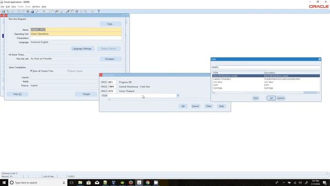Image resolution: width=330 pixels, height=186 pixels.
Task: Click the New record toolbar icon
Action: click(x=4, y=11)
